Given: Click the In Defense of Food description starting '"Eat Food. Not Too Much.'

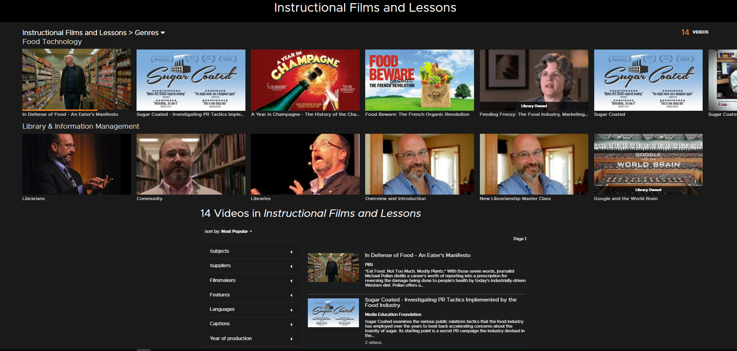Looking at the screenshot, I should coord(445,278).
